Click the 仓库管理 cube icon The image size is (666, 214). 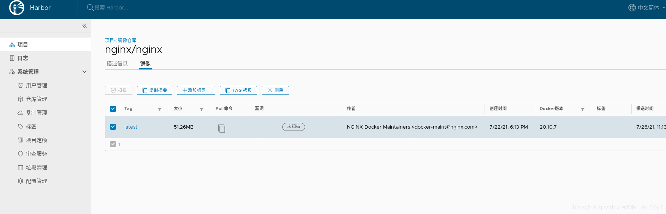click(21, 99)
